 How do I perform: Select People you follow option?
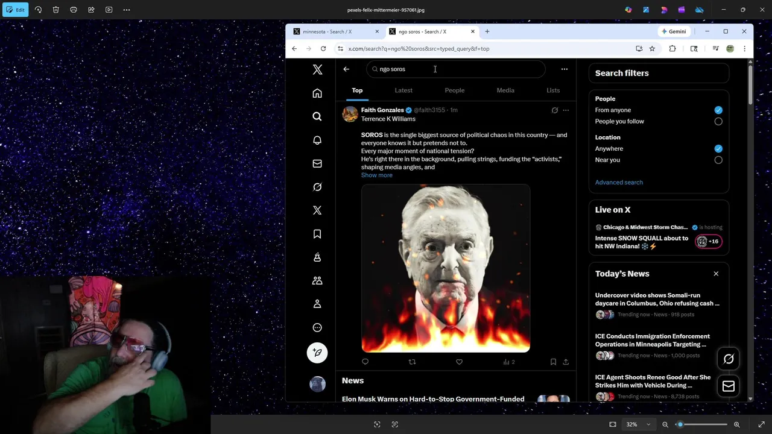(718, 121)
